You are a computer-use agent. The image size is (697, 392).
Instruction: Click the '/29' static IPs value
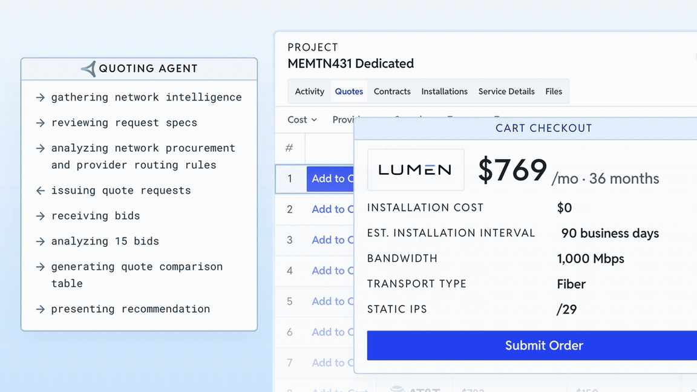pos(567,309)
